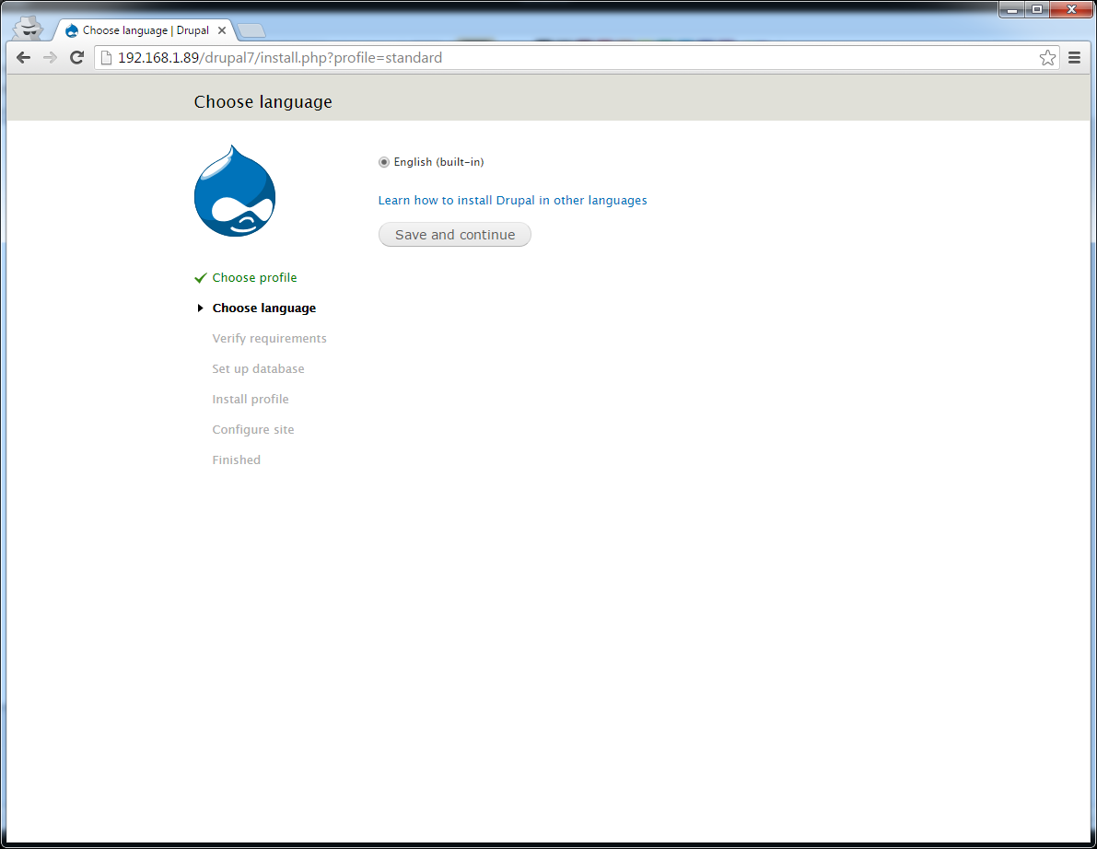Viewport: 1097px width, 849px height.
Task: Close the browser window
Action: [1071, 10]
